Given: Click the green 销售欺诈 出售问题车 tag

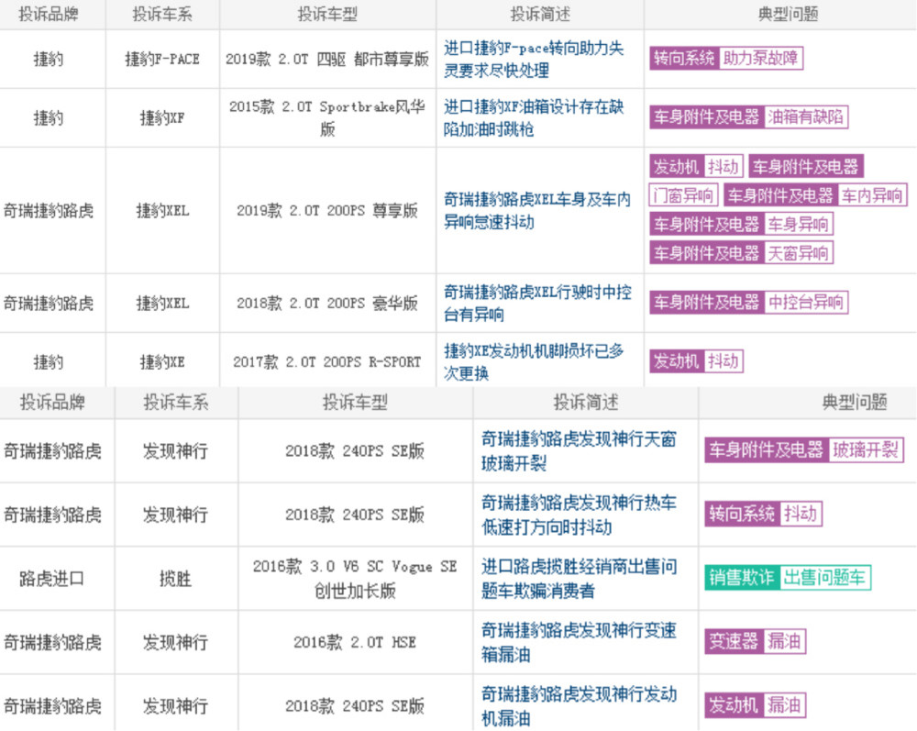Looking at the screenshot, I should click(788, 578).
